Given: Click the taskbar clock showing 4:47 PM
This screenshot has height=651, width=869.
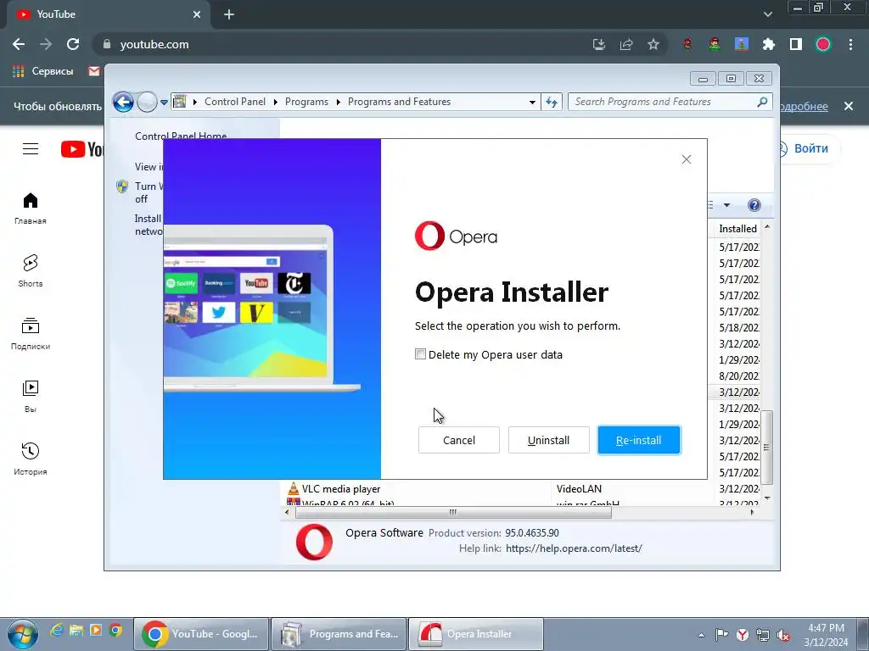Looking at the screenshot, I should [826, 634].
